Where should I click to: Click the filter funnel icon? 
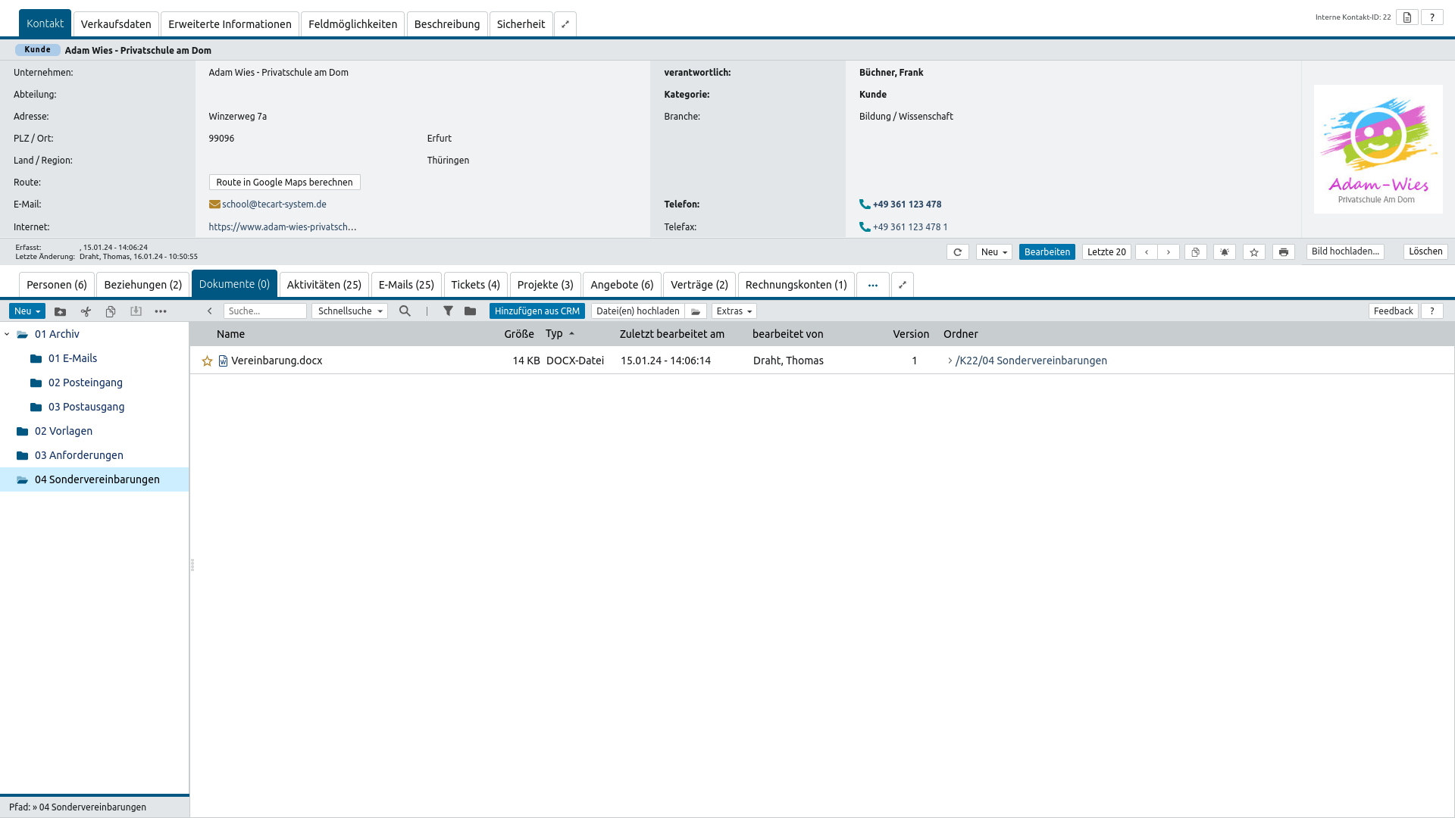point(448,311)
